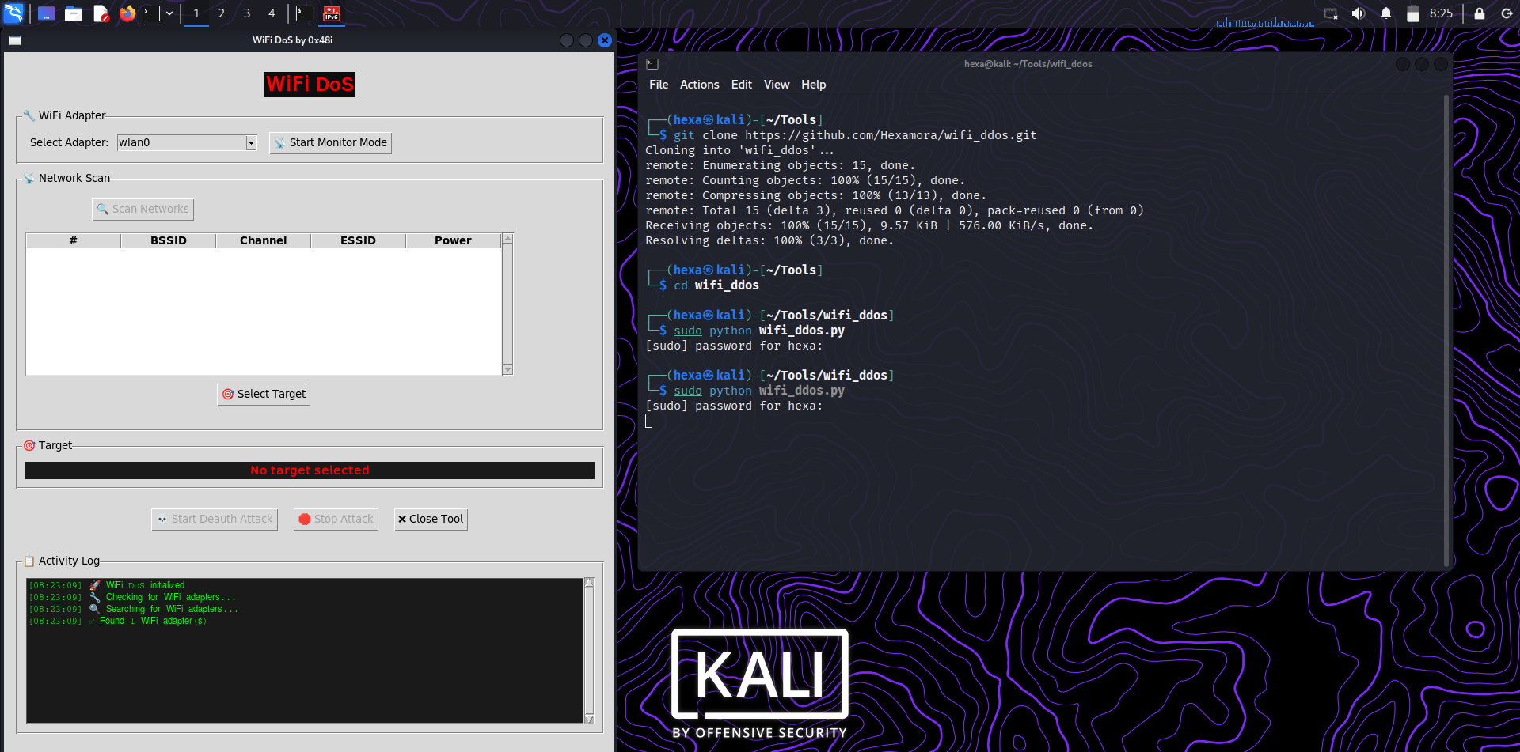Image resolution: width=1520 pixels, height=752 pixels.
Task: Launch Firefox from the top panel
Action: click(x=127, y=13)
